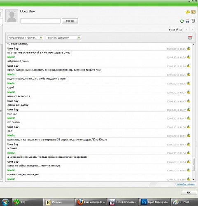Open the yellow folder icon at top right
This screenshot has width=198, height=206.
coord(188,12)
